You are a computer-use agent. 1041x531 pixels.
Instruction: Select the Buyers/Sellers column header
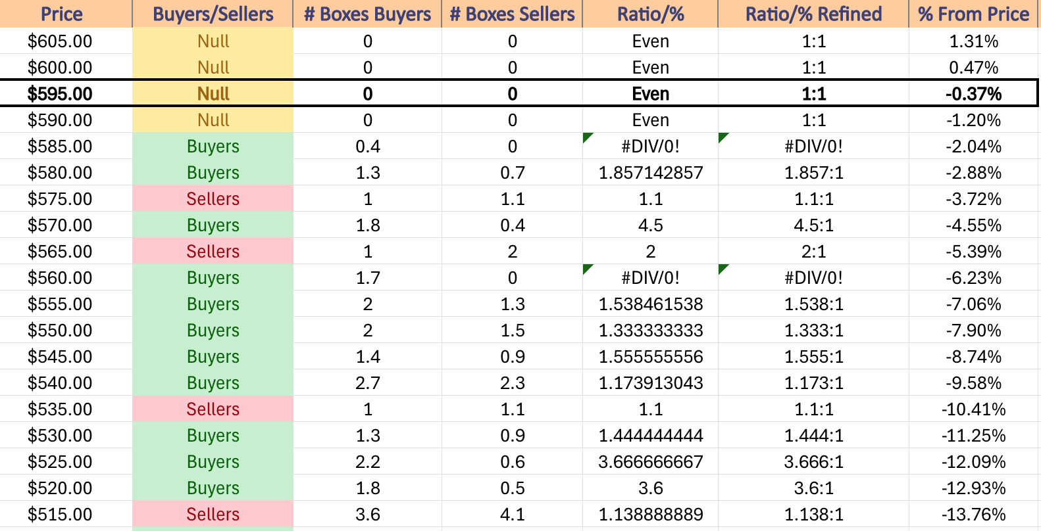(x=213, y=14)
